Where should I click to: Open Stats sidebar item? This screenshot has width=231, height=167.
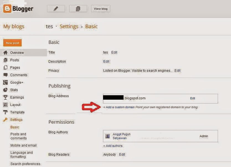(14, 90)
